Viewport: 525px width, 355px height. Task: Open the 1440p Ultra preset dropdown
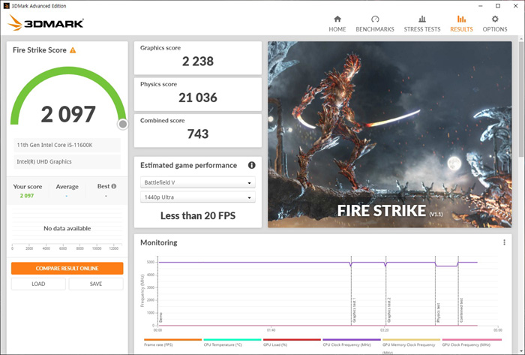[197, 197]
